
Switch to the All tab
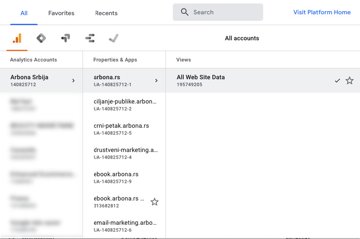[24, 13]
